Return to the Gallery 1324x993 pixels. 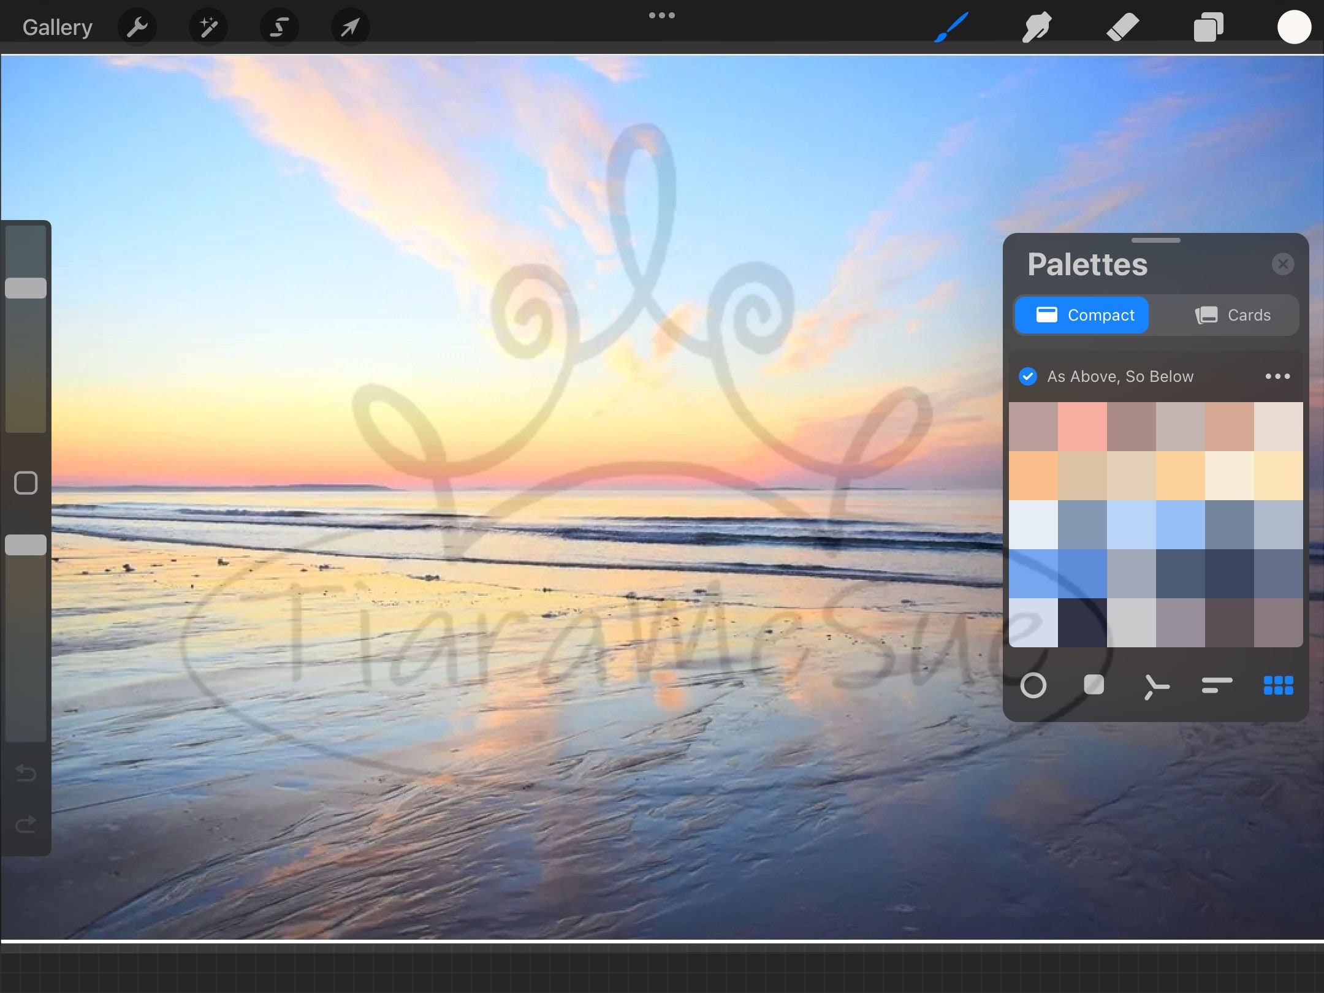(57, 26)
